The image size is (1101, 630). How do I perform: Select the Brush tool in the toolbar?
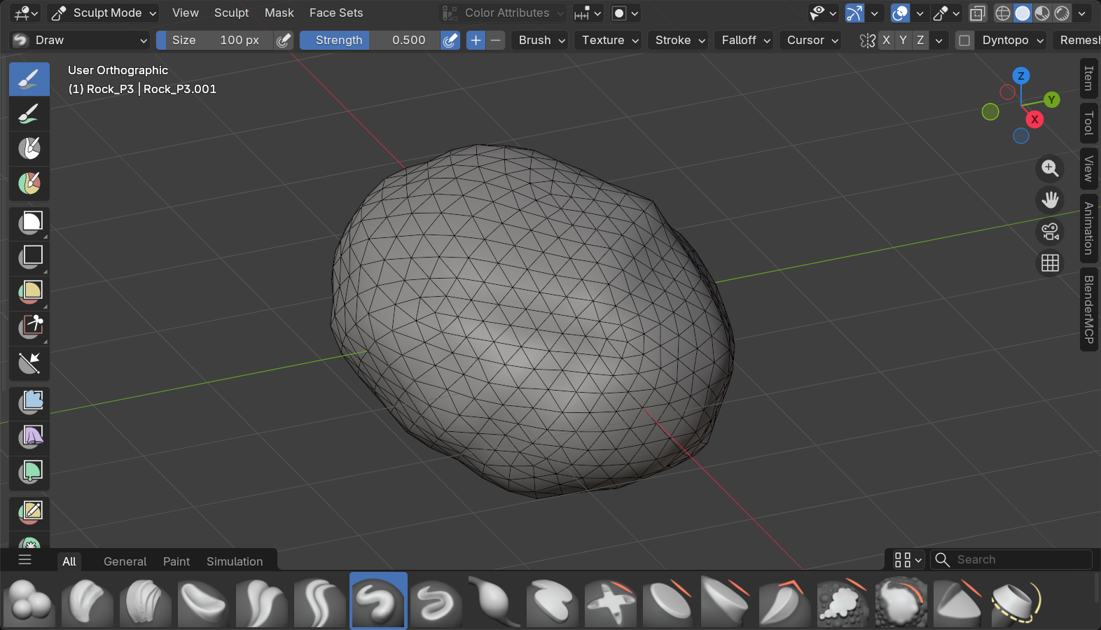[29, 79]
